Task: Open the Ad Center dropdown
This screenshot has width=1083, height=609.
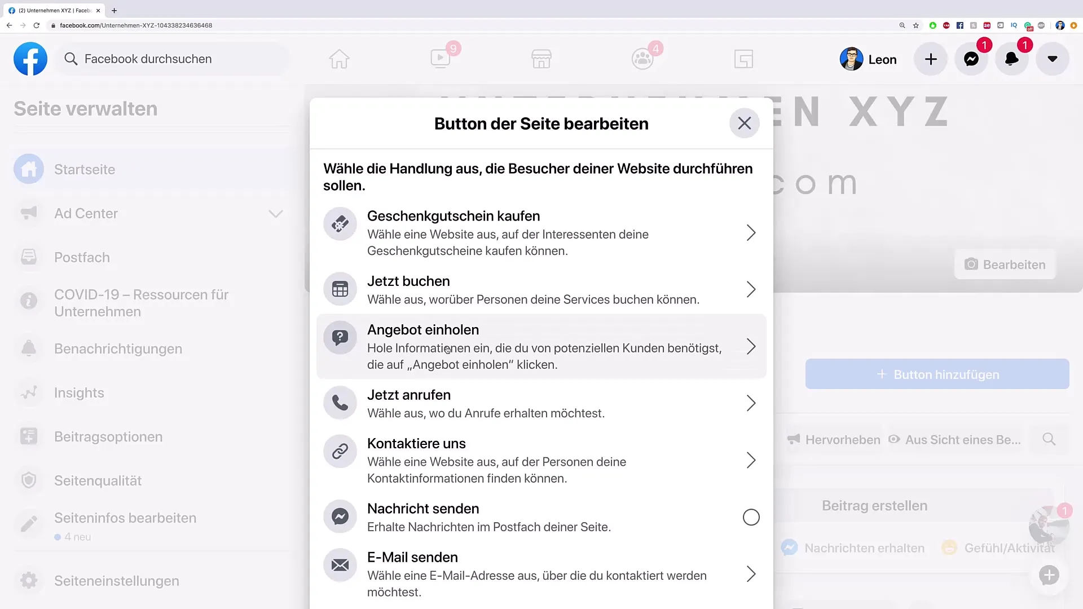Action: (276, 213)
